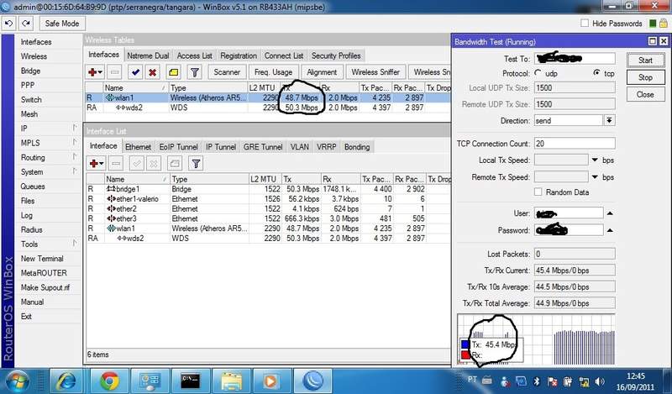Click the Undo arrow in WinBox toolbar
The image size is (672, 394).
pos(9,24)
